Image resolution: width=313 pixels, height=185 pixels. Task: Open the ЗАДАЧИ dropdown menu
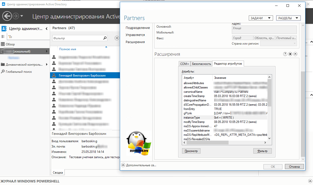[261, 18]
